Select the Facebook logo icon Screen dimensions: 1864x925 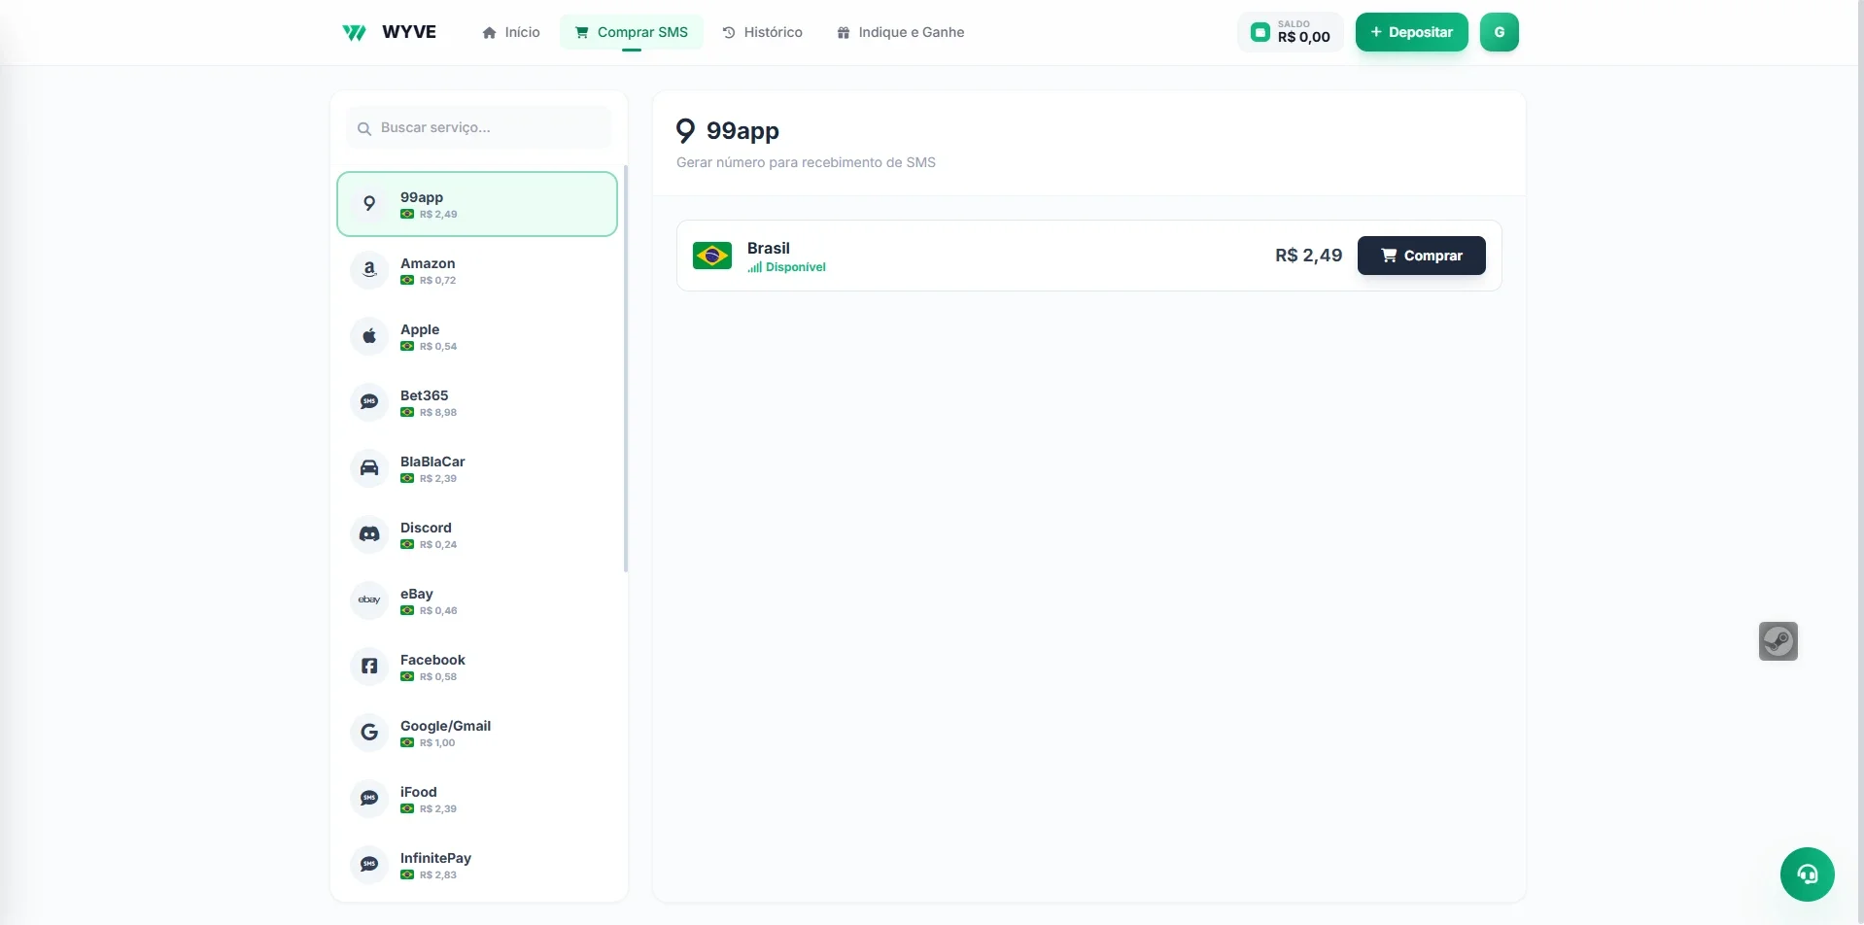(369, 667)
